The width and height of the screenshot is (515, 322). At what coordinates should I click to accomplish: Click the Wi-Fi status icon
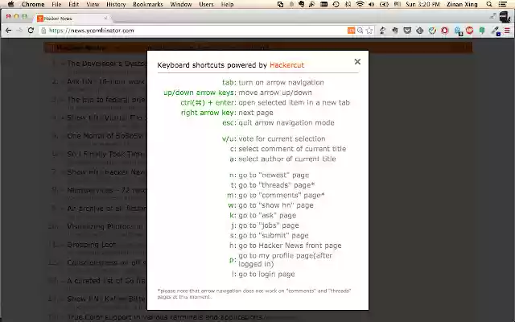[x=360, y=4]
